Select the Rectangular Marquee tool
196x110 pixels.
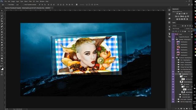2,13
